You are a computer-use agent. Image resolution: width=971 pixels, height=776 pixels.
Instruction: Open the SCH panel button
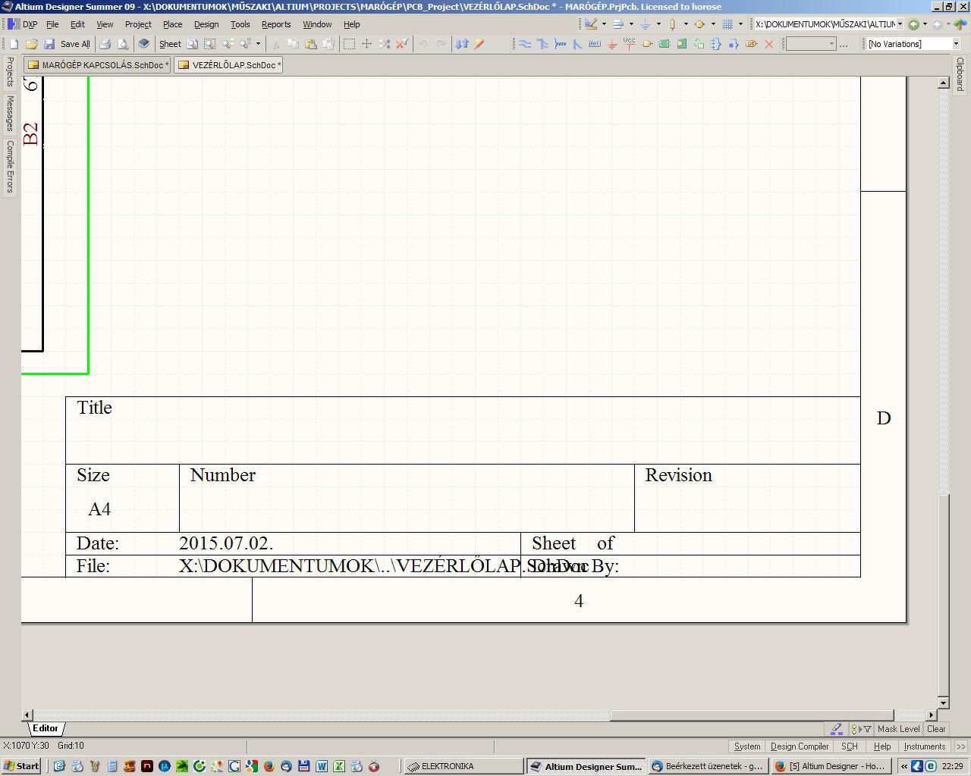pos(850,746)
